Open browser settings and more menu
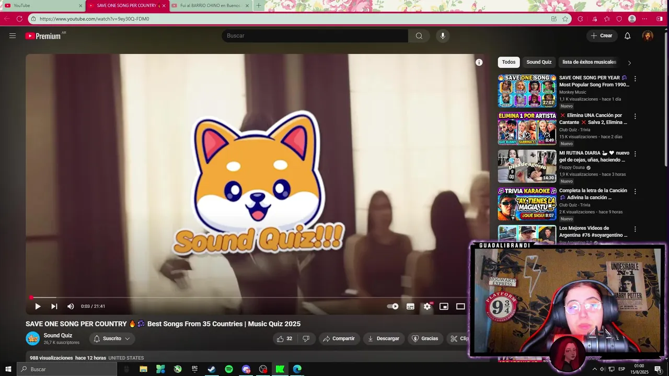The width and height of the screenshot is (669, 376). [644, 19]
